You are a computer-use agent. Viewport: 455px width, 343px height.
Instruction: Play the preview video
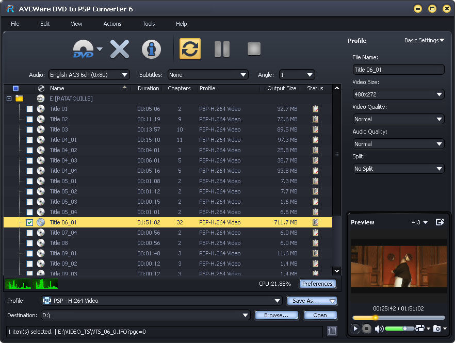[355, 329]
